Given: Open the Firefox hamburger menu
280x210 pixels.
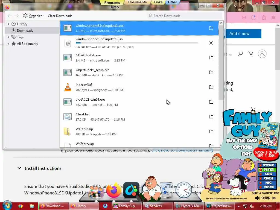Looking at the screenshot, I should (x=273, y=17).
